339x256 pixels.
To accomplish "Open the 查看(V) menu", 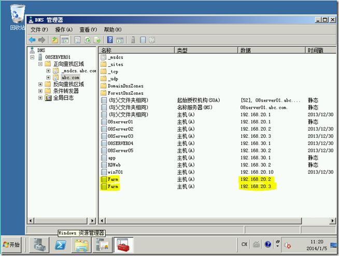I will tap(88, 30).
